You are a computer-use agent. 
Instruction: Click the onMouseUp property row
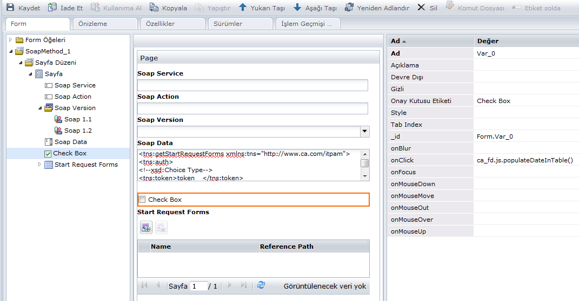click(x=483, y=231)
